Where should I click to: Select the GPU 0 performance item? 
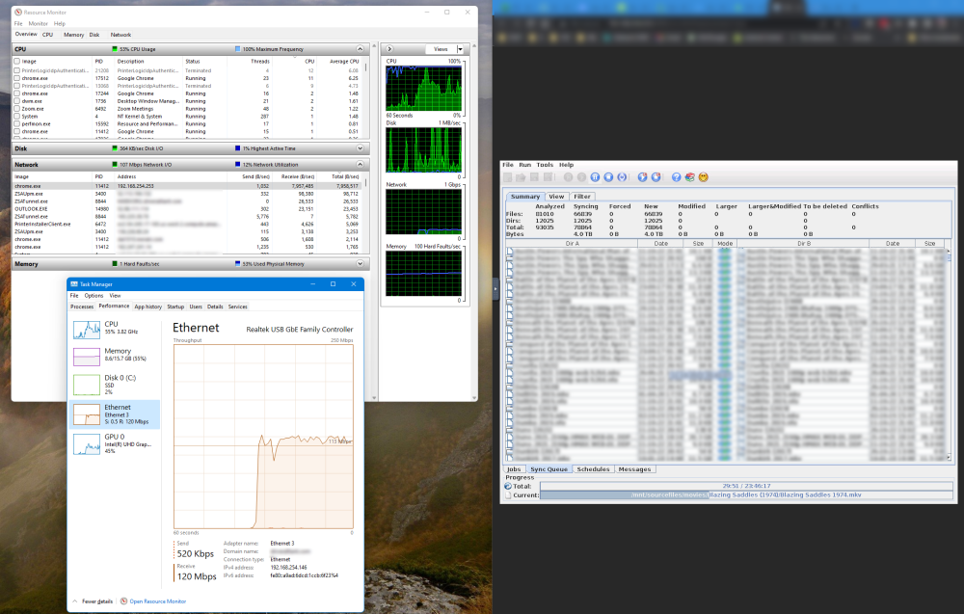pos(115,443)
